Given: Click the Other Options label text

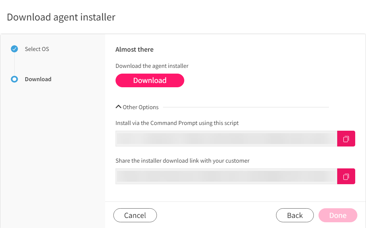Looking at the screenshot, I should tap(140, 107).
